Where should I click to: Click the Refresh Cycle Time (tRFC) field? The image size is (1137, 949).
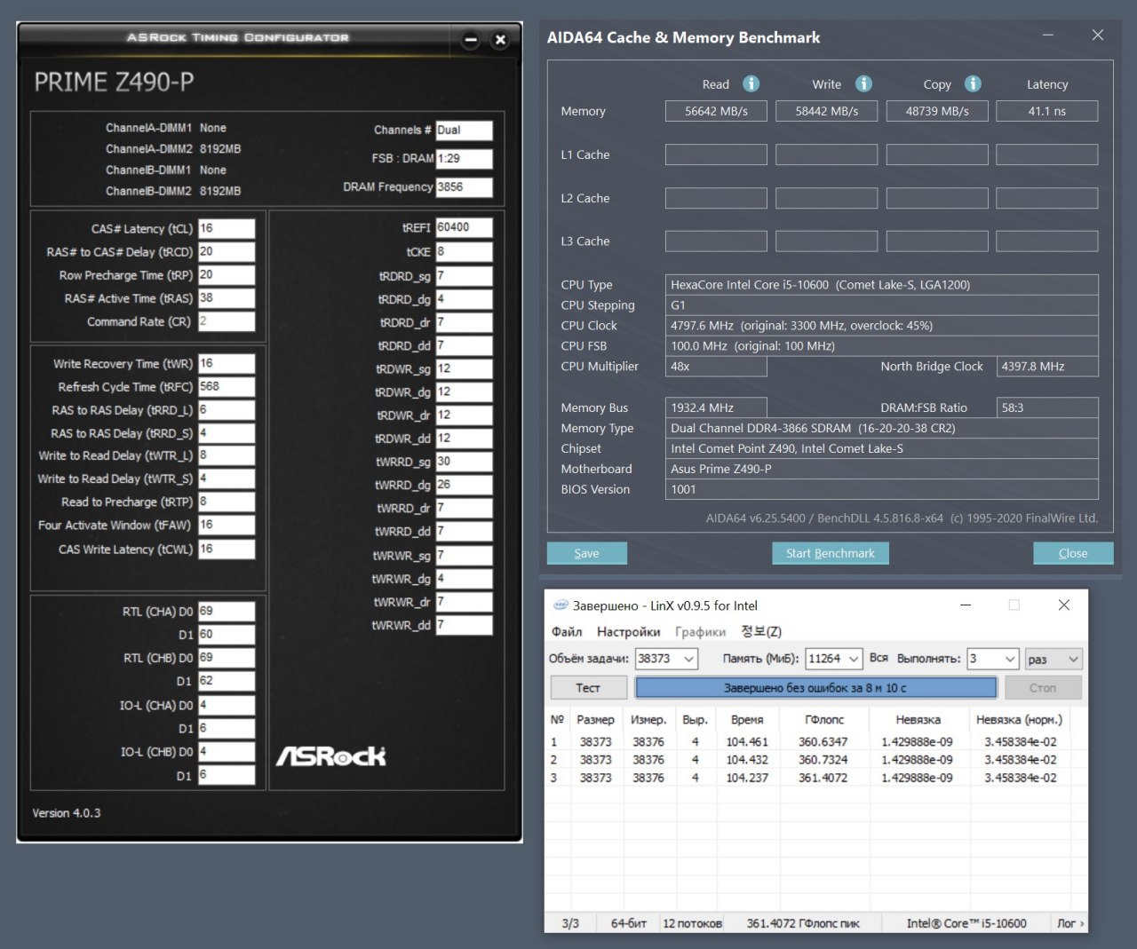[x=227, y=387]
